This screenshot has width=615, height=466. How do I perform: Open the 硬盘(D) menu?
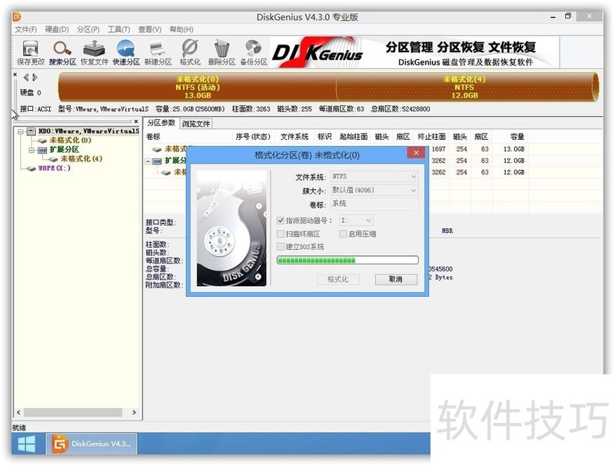point(57,29)
